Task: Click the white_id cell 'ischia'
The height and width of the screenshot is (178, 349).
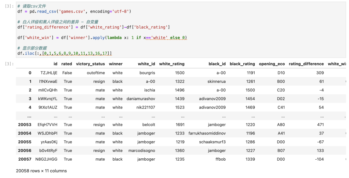Action: coord(150,90)
